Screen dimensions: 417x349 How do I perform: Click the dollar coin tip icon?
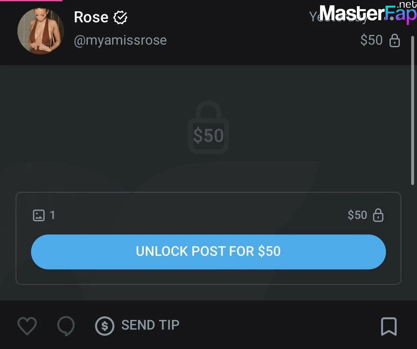(x=105, y=326)
